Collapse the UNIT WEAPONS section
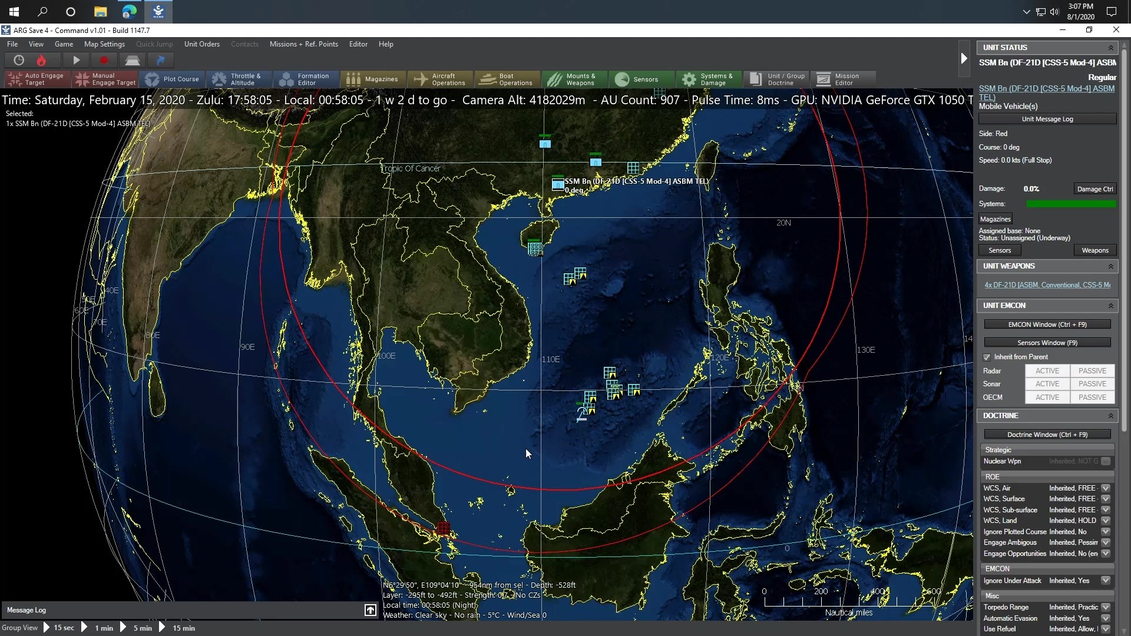 (1111, 266)
